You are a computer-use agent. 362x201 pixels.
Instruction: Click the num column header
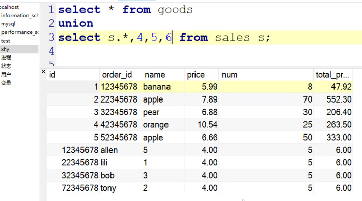pos(266,75)
